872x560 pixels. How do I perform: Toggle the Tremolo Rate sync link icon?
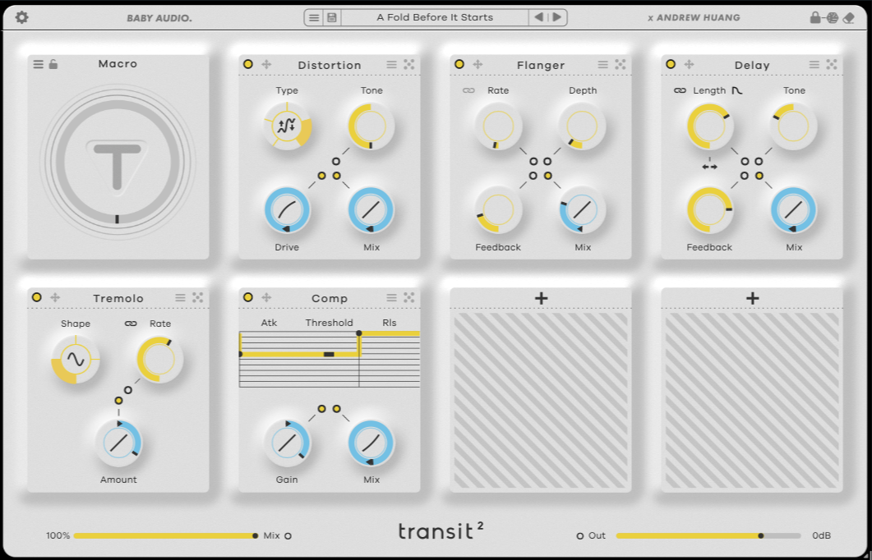point(131,324)
